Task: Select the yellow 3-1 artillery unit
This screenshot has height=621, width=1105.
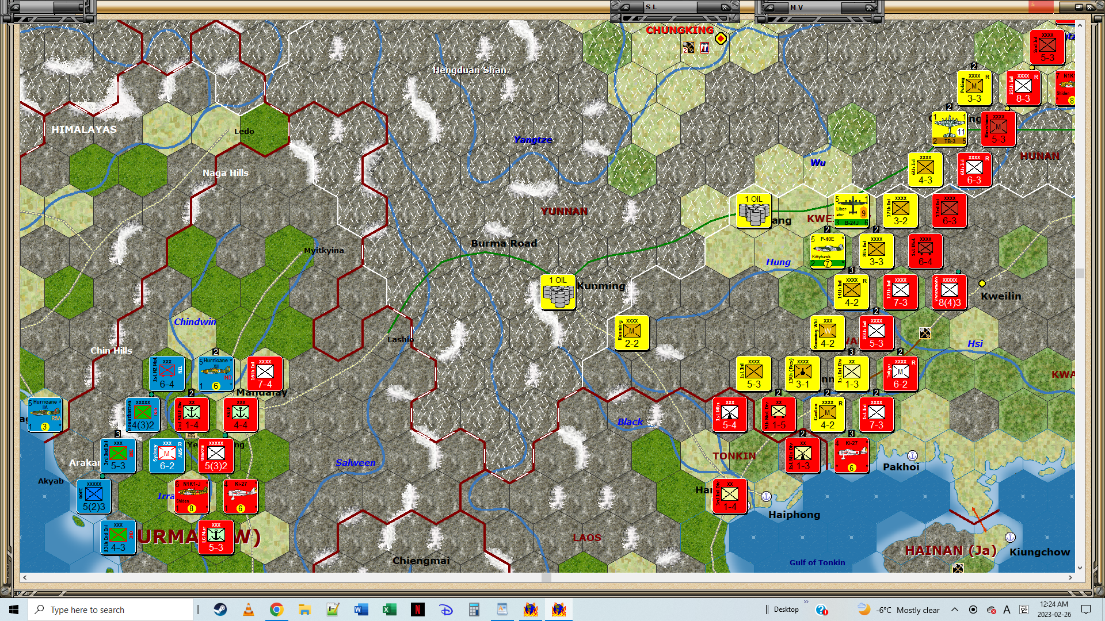Action: tap(802, 374)
